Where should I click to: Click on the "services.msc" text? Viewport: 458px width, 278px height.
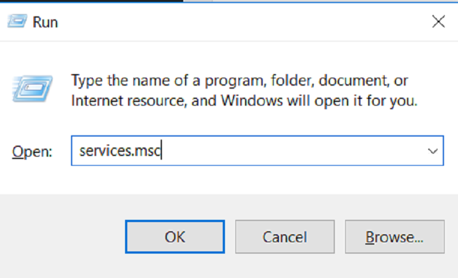[x=119, y=151]
